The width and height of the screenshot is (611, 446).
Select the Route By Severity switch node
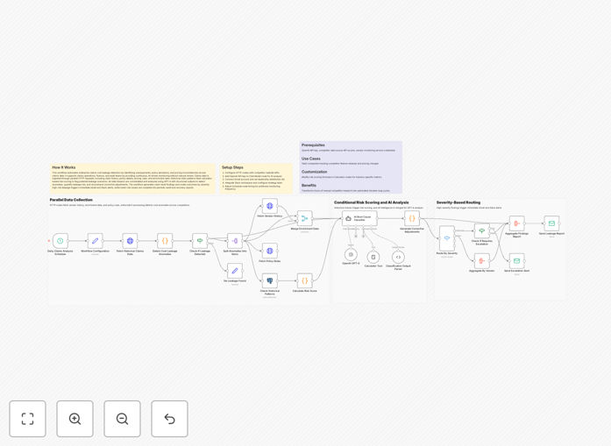tap(447, 238)
